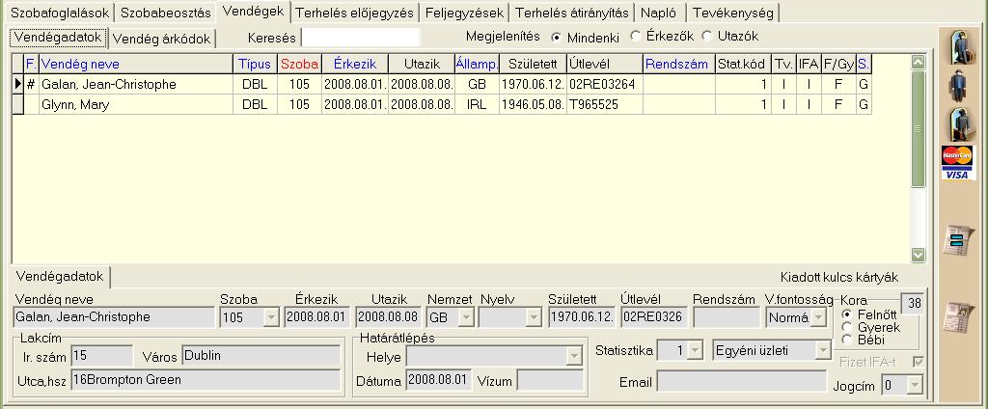
Task: Click the Utca,hsz field with 16Brompton Green
Action: 206,380
